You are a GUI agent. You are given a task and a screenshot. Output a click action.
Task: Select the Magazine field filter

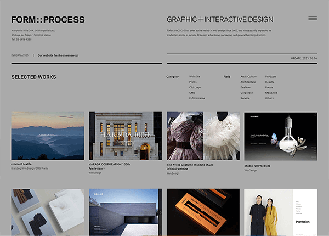pos(271,93)
